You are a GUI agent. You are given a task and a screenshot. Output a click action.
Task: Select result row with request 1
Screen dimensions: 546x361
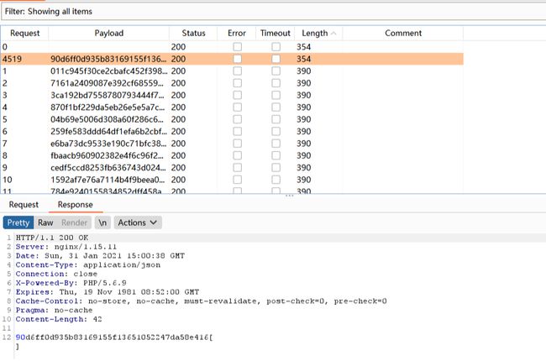tap(109, 72)
